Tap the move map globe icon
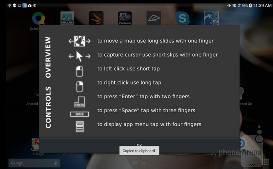Screen dimensions: 273x169 [80, 41]
